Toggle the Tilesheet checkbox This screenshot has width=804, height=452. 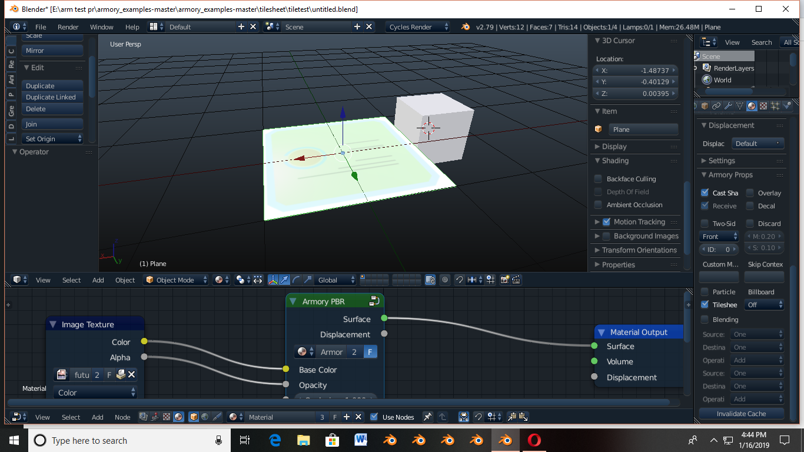point(705,305)
